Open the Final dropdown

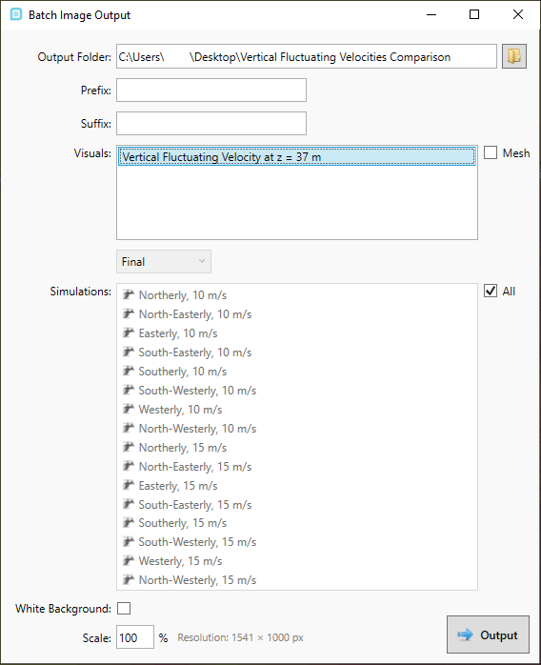(164, 262)
